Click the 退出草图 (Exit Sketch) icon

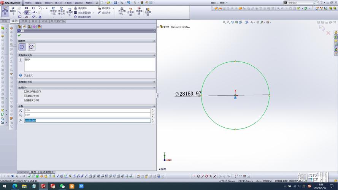(5, 10)
